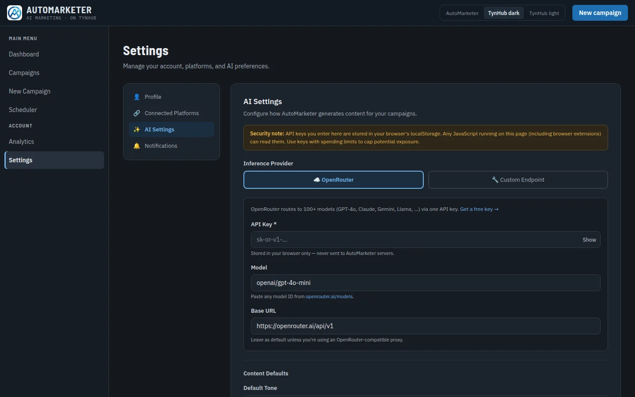This screenshot has height=397, width=635.
Task: Open the Get a free key link
Action: pyautogui.click(x=479, y=209)
